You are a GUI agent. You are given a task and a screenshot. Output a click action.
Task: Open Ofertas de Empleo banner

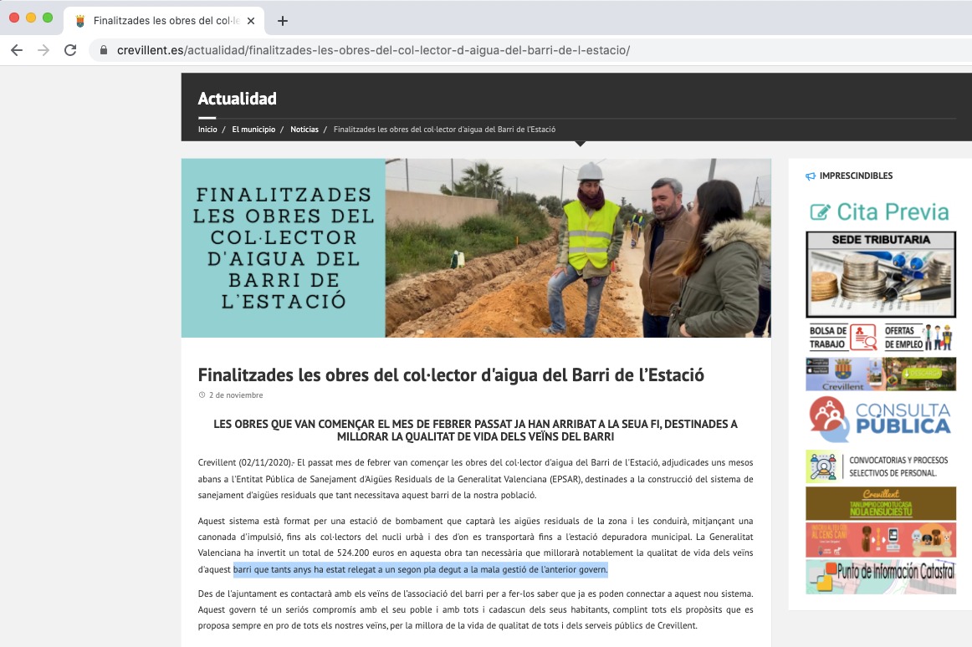[x=918, y=338]
